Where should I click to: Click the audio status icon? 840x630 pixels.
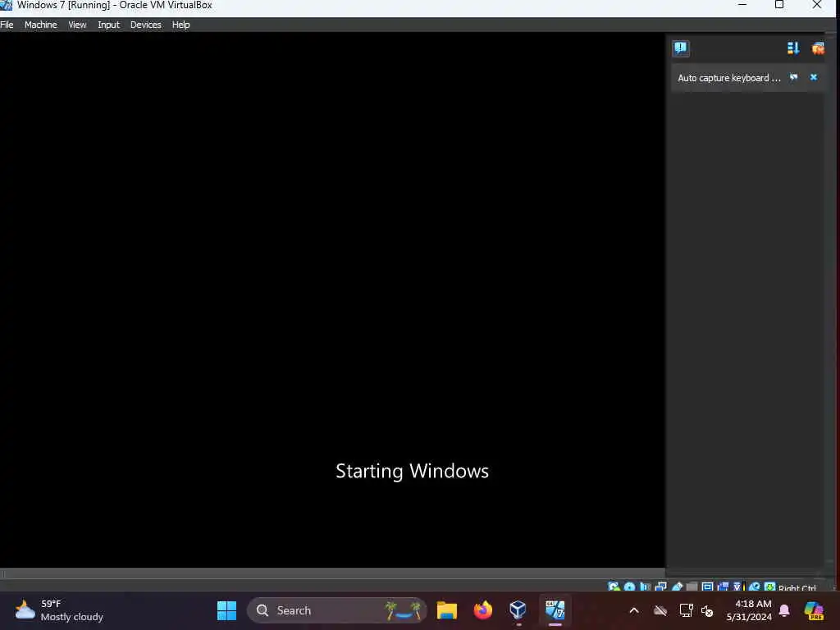click(x=645, y=587)
